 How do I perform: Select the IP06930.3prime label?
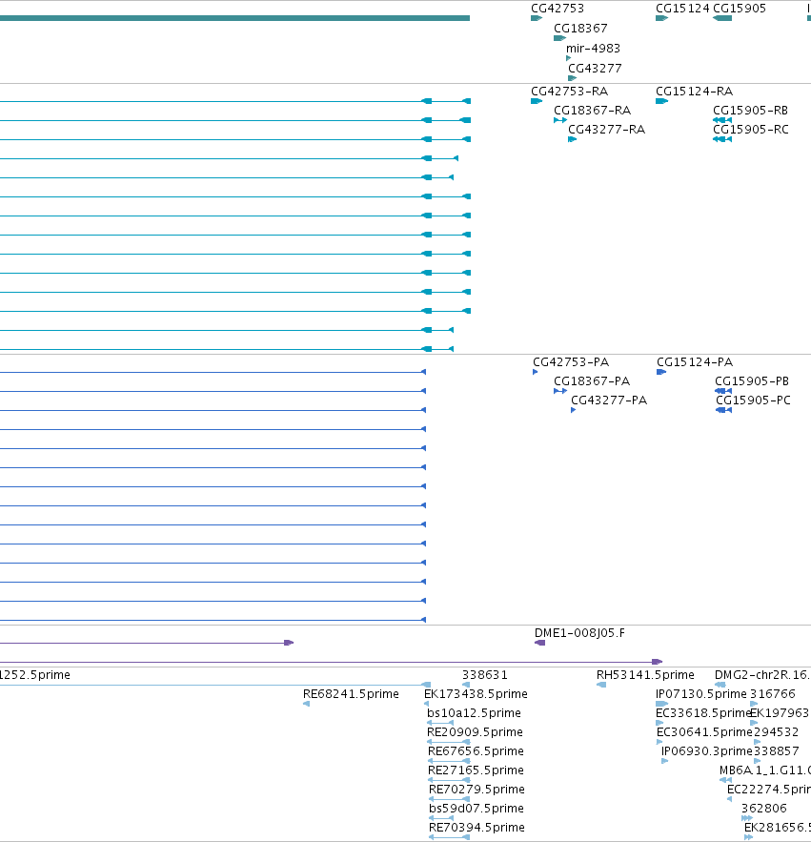click(x=707, y=751)
